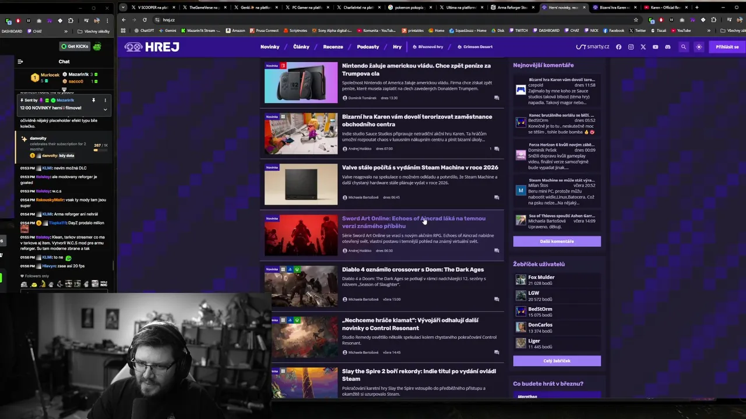Open new browser tab plus button
Screen dimensions: 746x419
point(696,8)
